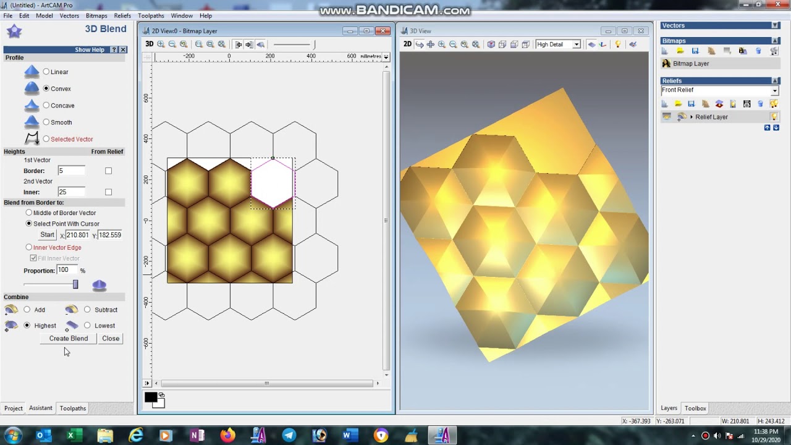Create a new bitmap layer
This screenshot has width=791, height=445.
(x=666, y=51)
